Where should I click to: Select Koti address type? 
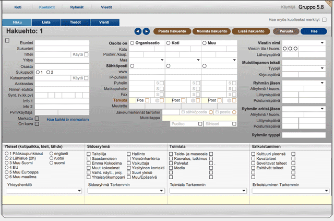[168, 43]
